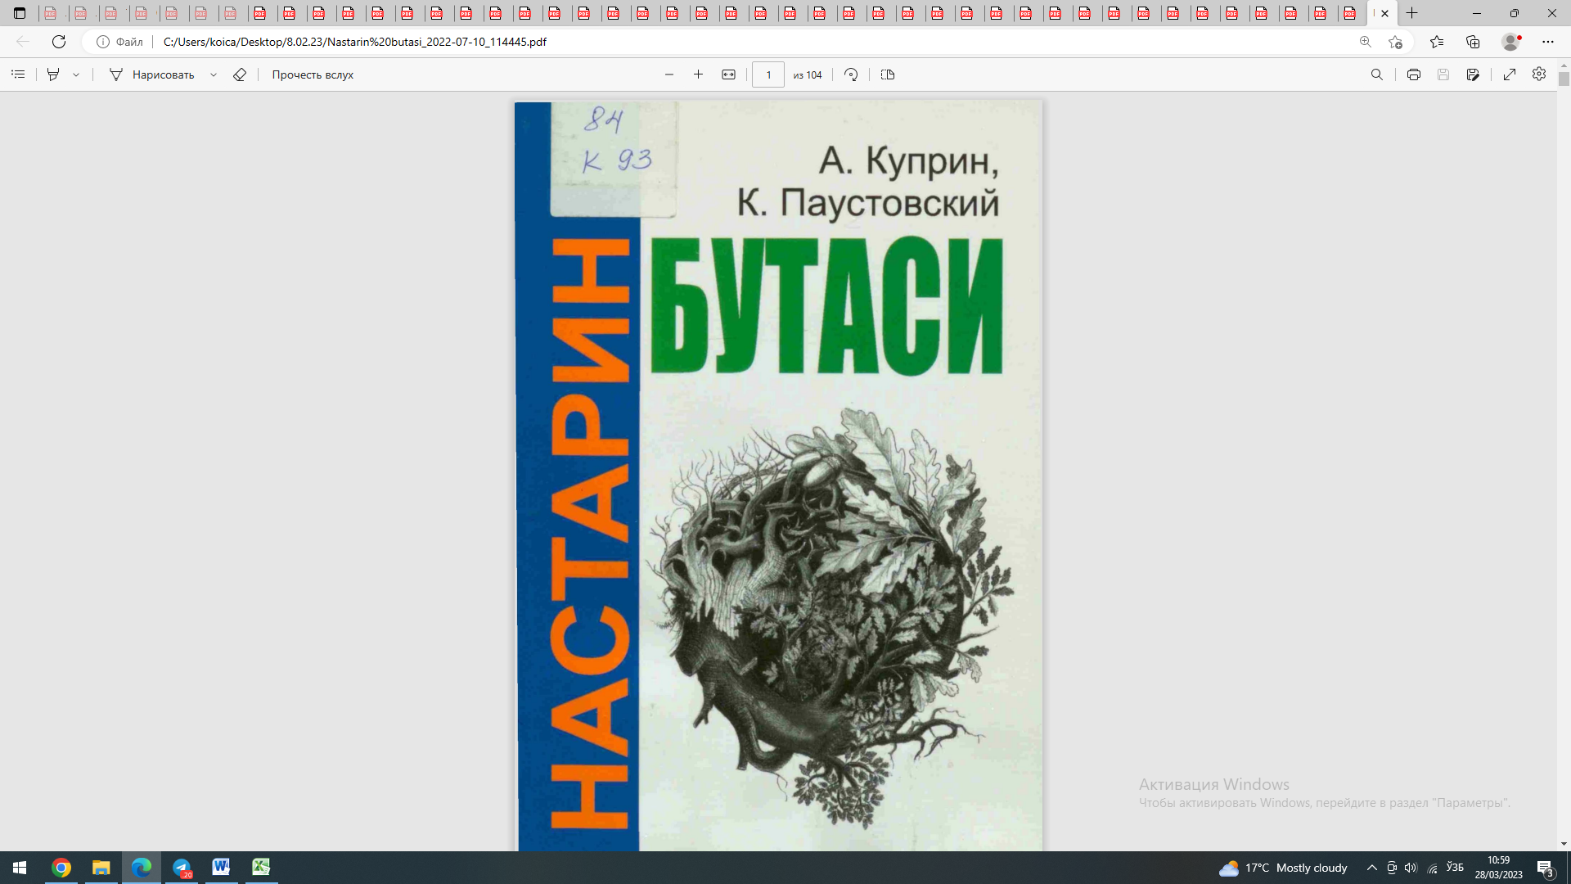Select the highlight tool
This screenshot has height=884, width=1571.
coord(52,74)
